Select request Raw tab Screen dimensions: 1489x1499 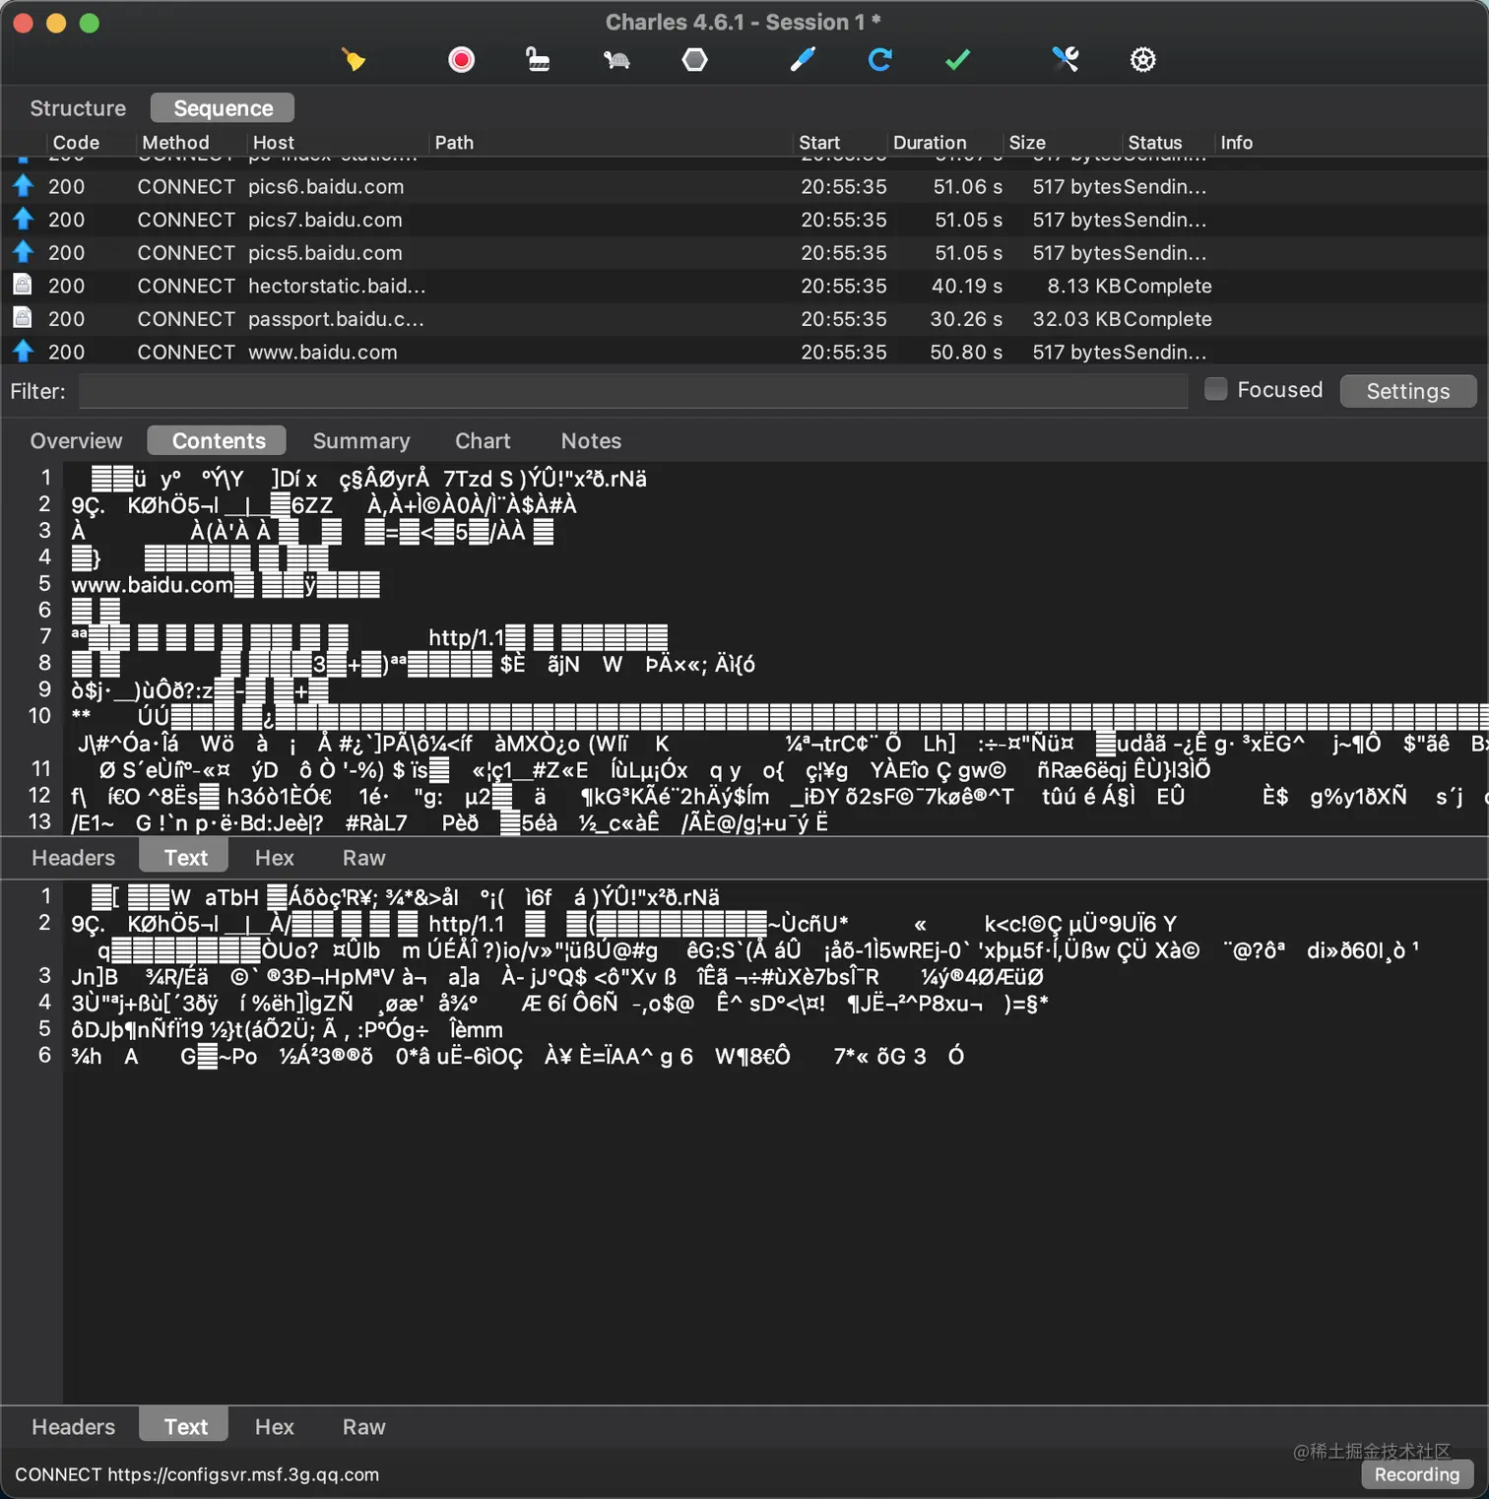(x=363, y=858)
